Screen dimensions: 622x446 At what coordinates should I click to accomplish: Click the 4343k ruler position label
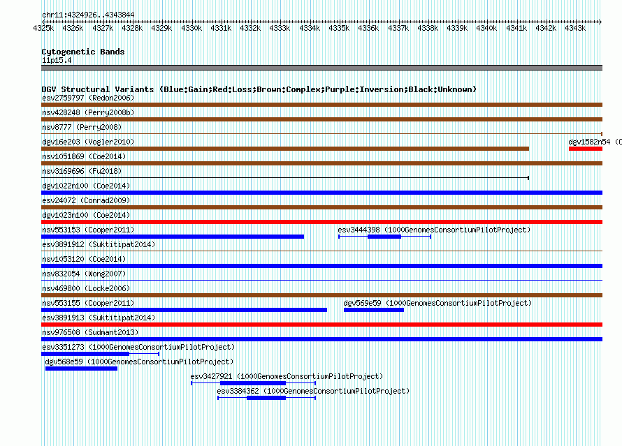click(x=574, y=28)
